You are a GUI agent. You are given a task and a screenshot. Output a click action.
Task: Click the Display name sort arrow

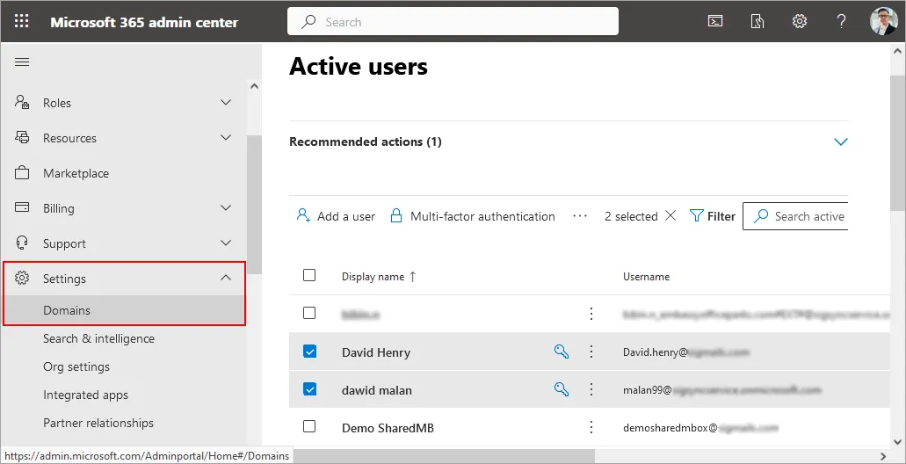pos(412,277)
